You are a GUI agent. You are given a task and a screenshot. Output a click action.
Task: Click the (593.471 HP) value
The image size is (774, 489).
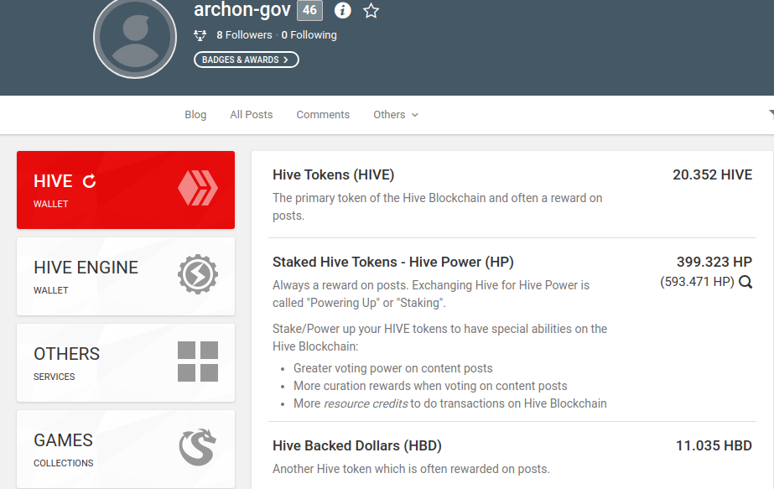[697, 282]
